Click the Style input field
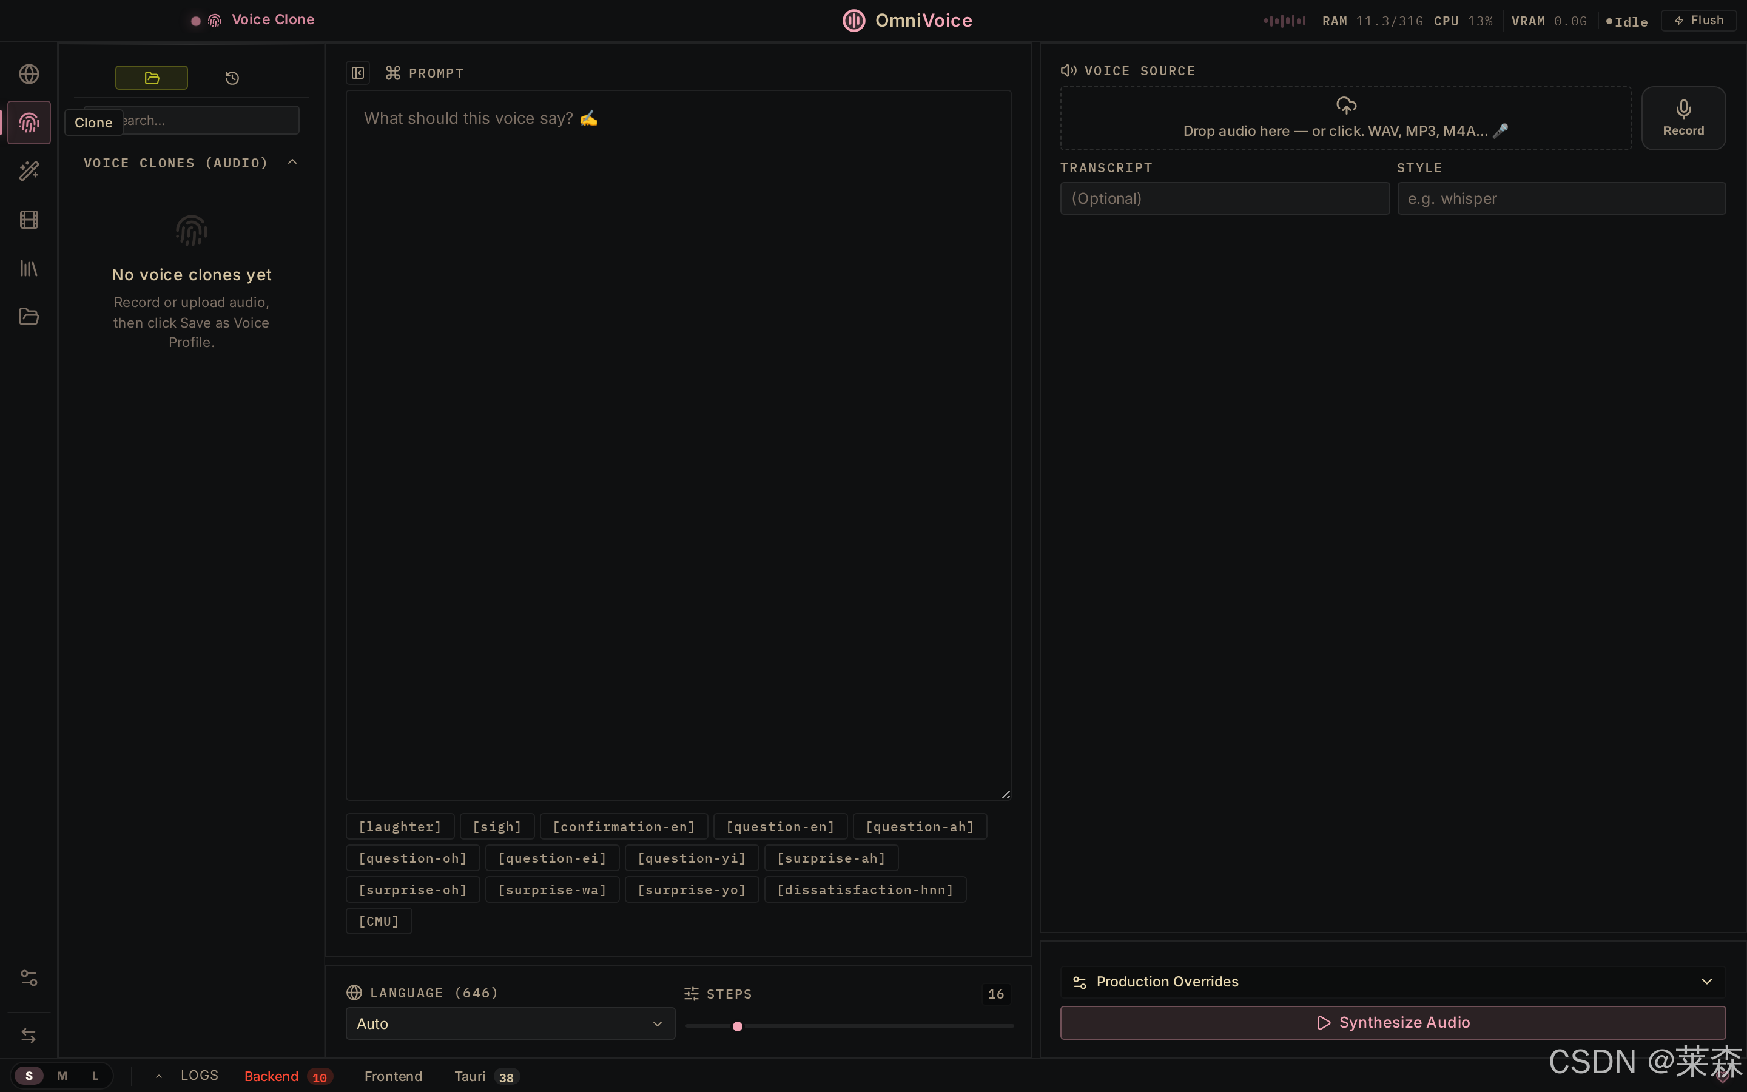Screen dimensions: 1747x1092 click(1561, 198)
